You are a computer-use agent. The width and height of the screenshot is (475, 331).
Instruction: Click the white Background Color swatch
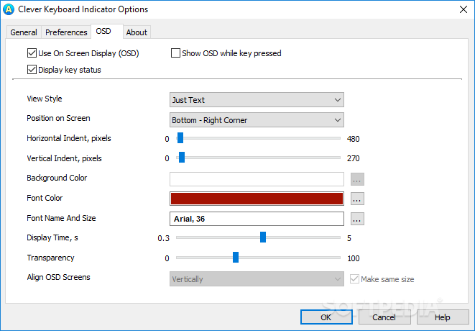(x=257, y=179)
